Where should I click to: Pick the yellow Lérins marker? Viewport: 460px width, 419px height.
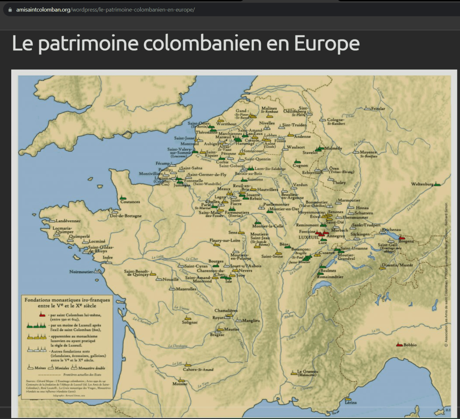tap(348, 399)
